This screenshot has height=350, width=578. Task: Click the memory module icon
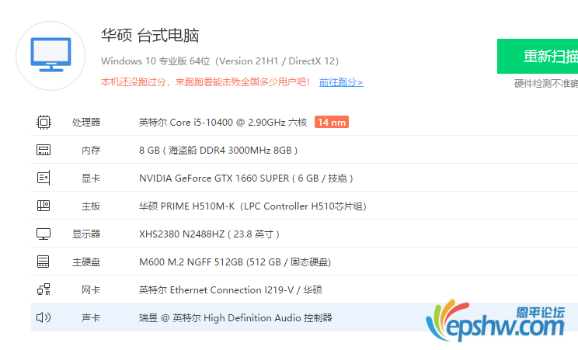click(x=44, y=150)
